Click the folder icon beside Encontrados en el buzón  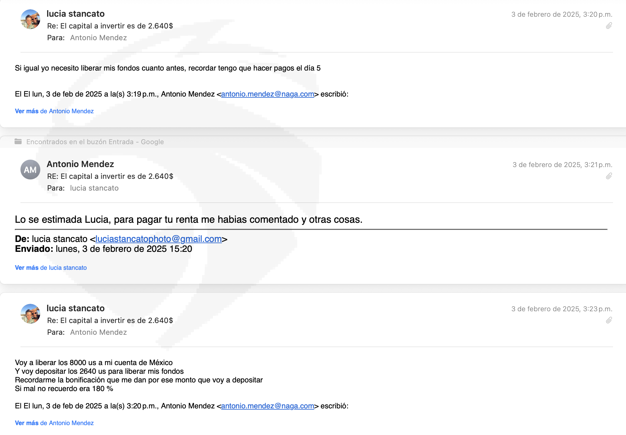[18, 142]
